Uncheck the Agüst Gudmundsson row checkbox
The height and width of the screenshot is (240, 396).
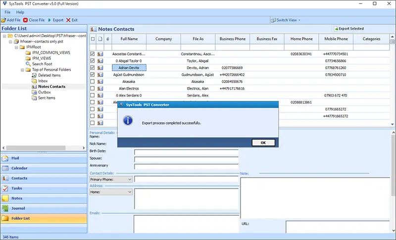pyautogui.click(x=93, y=74)
